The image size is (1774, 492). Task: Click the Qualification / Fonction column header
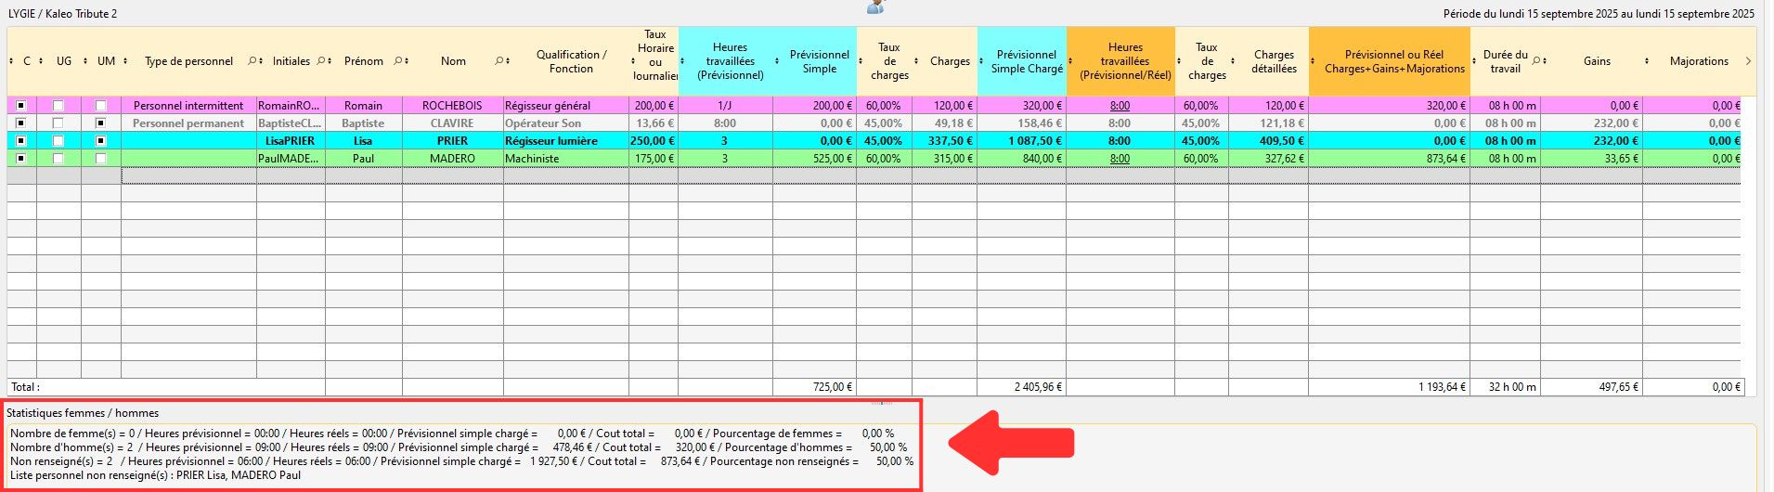(x=571, y=61)
